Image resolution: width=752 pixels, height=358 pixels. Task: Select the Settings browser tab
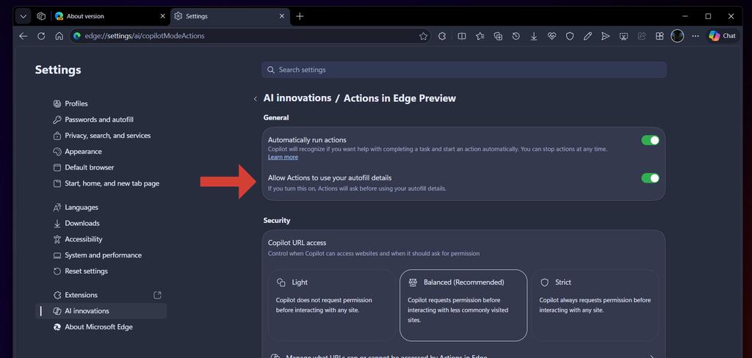click(230, 16)
